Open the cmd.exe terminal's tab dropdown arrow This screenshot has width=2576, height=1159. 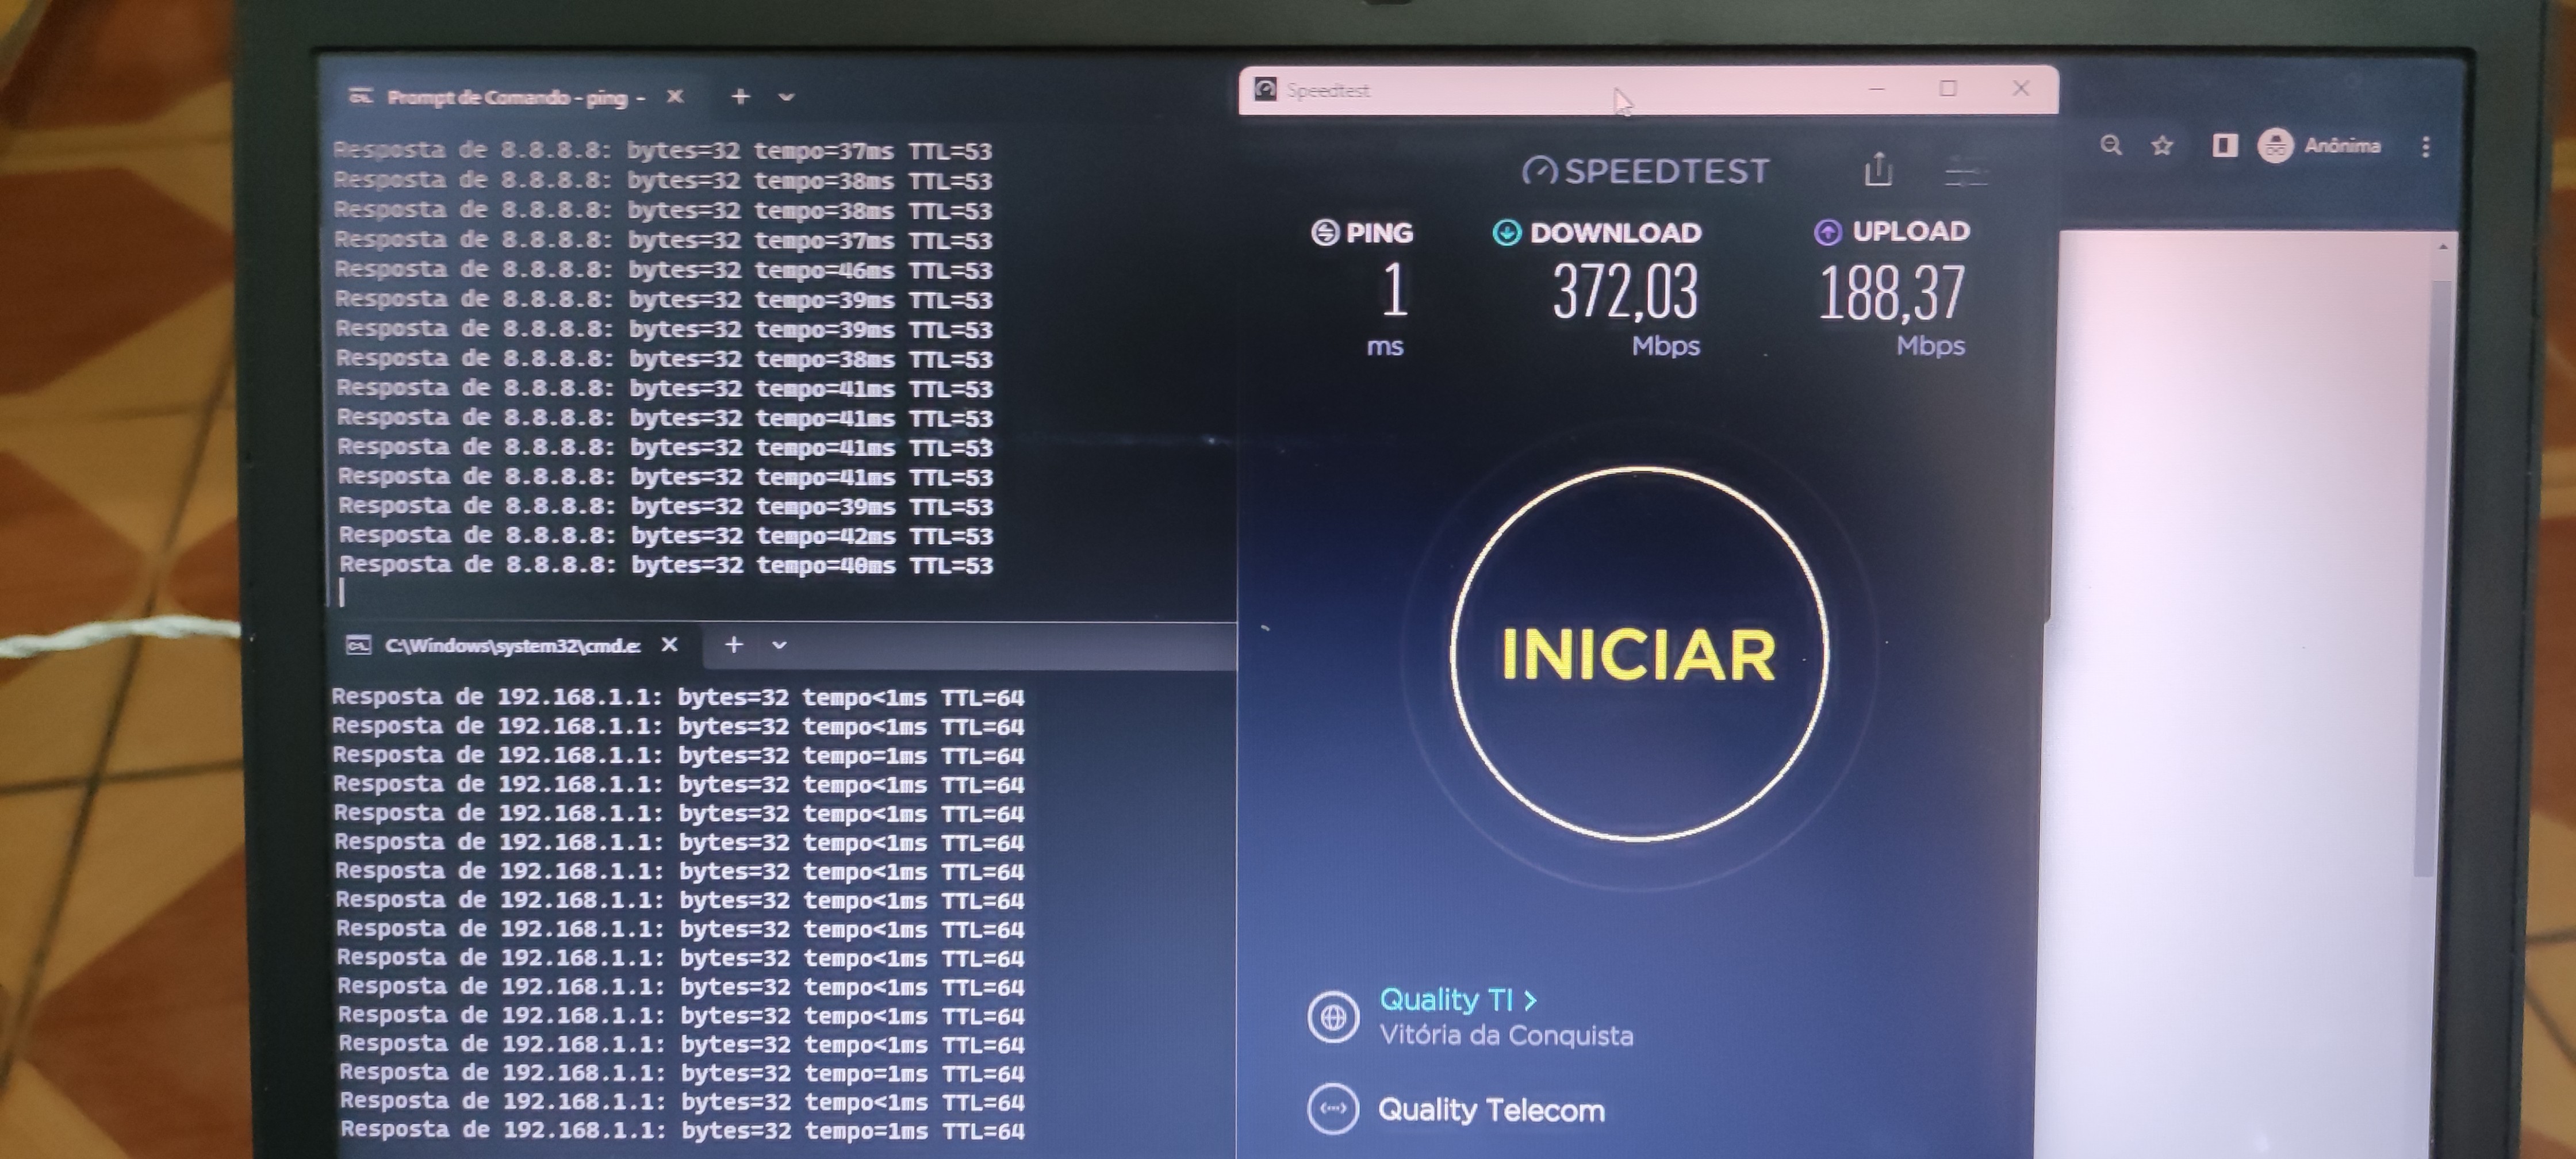tap(779, 646)
